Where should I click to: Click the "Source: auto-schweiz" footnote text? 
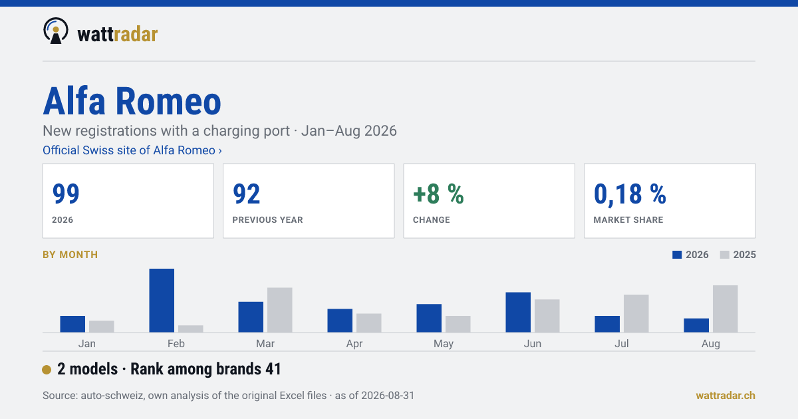click(228, 395)
